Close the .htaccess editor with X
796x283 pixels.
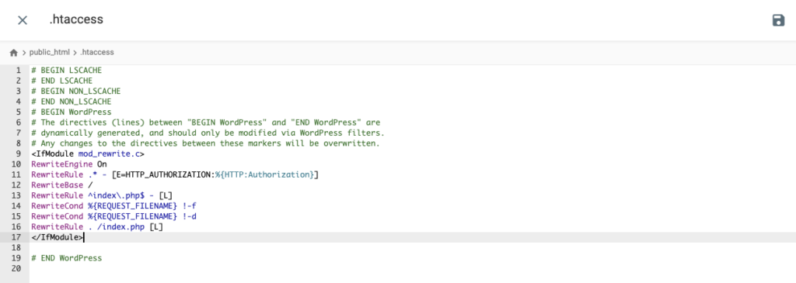pos(23,20)
